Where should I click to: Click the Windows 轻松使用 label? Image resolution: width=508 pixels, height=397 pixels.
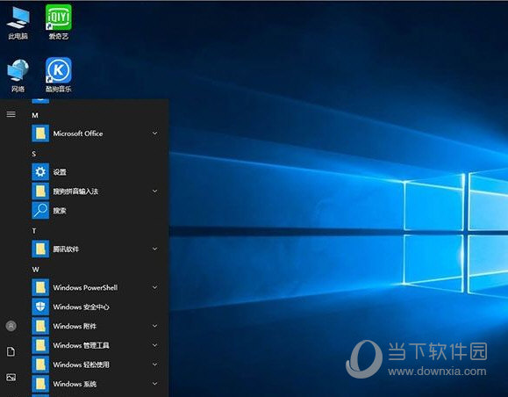(x=81, y=365)
